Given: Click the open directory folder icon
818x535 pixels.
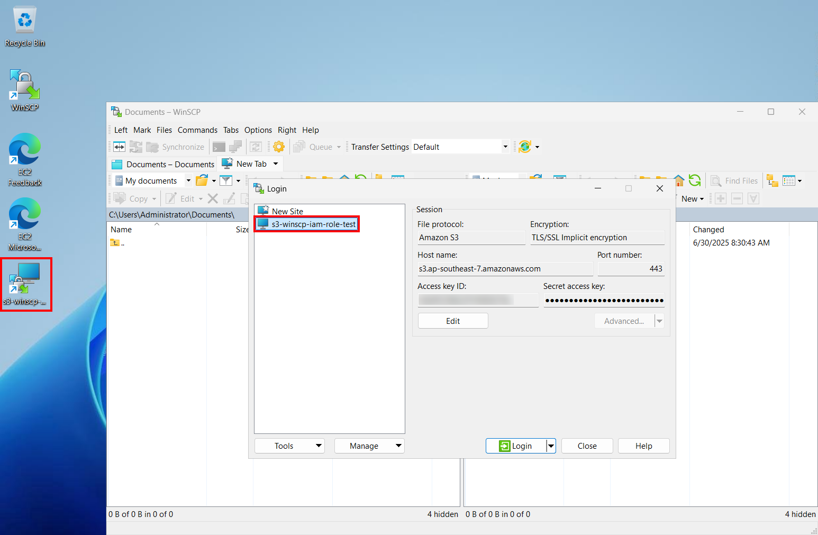Looking at the screenshot, I should pyautogui.click(x=202, y=180).
